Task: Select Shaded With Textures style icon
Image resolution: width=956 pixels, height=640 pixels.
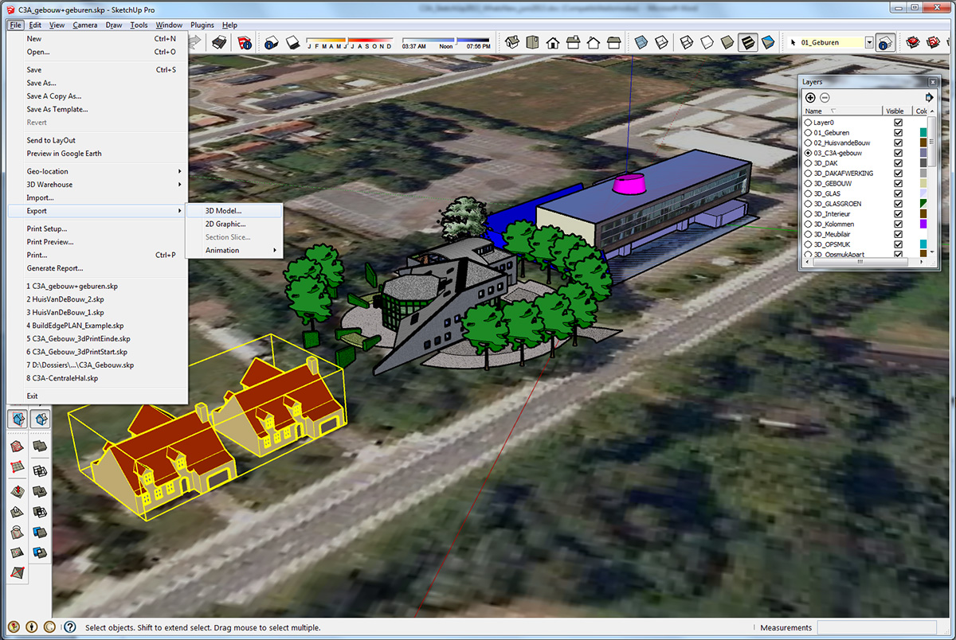Action: point(747,42)
